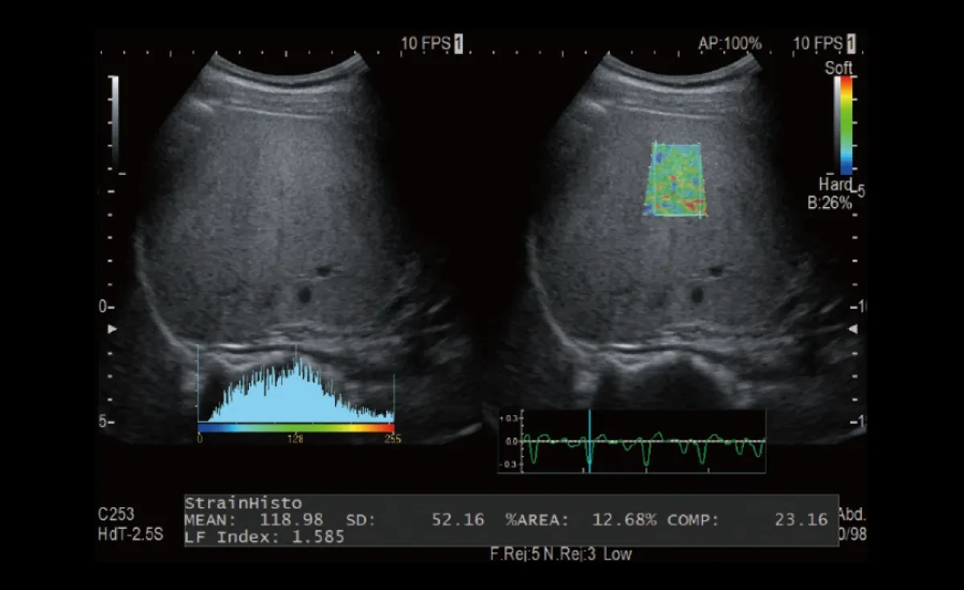
Task: Click the 'C253' probe label
Action: (x=116, y=515)
